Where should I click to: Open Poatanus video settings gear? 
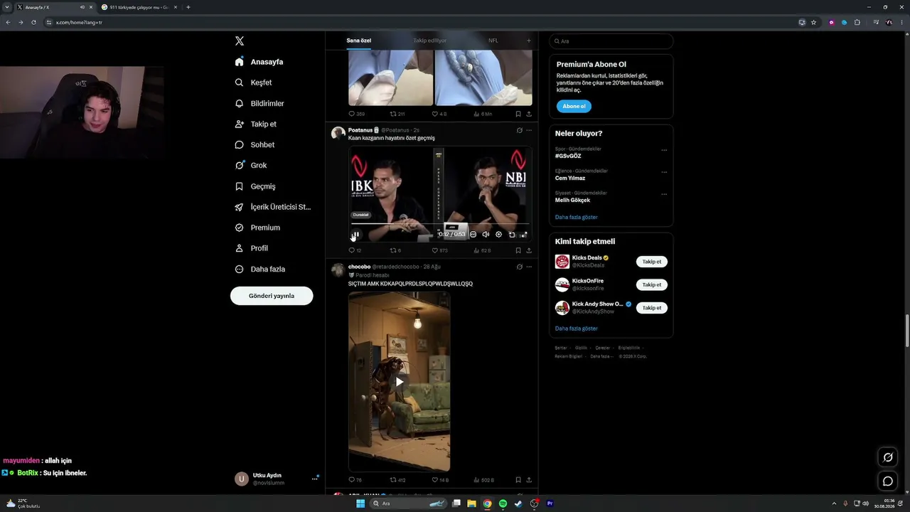498,235
